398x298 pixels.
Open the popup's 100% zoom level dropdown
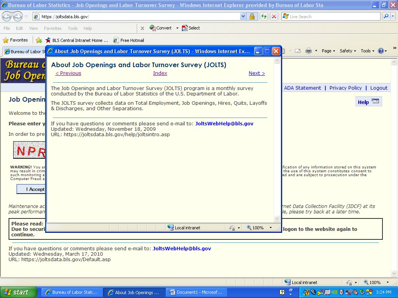[x=271, y=228]
